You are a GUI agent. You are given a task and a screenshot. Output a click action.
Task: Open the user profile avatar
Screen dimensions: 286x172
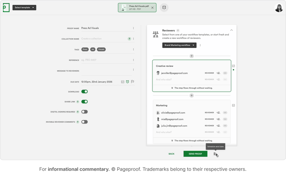(279, 8)
